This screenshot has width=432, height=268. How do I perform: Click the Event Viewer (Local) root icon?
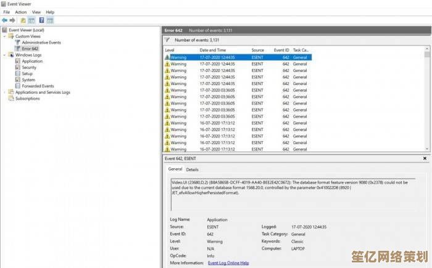(x=4, y=30)
